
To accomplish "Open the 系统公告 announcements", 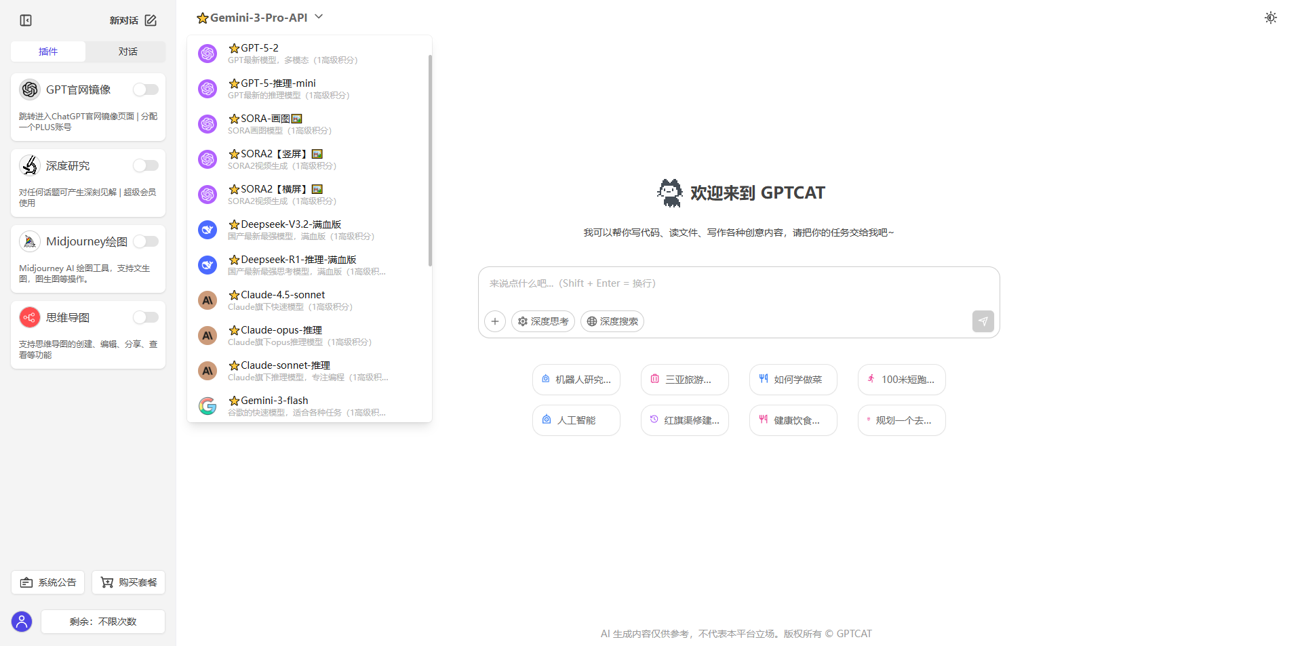I will point(47,582).
